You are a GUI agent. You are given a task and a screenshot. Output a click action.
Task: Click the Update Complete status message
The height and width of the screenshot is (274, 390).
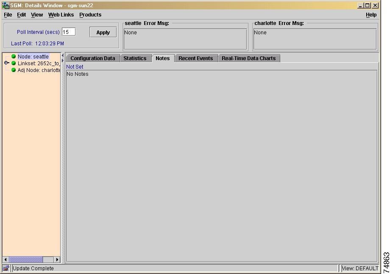tap(33, 268)
